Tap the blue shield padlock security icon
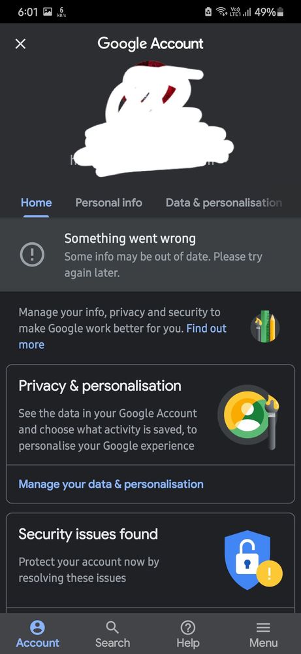301x654 pixels. point(253,560)
